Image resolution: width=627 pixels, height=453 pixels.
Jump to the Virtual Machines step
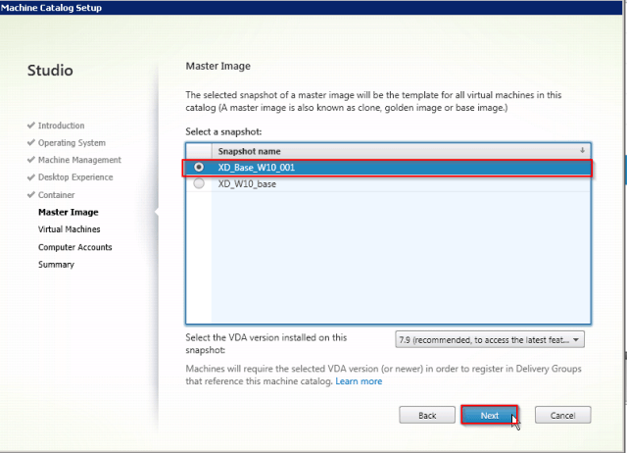(x=69, y=229)
